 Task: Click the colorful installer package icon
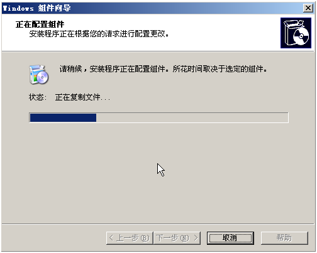39,75
